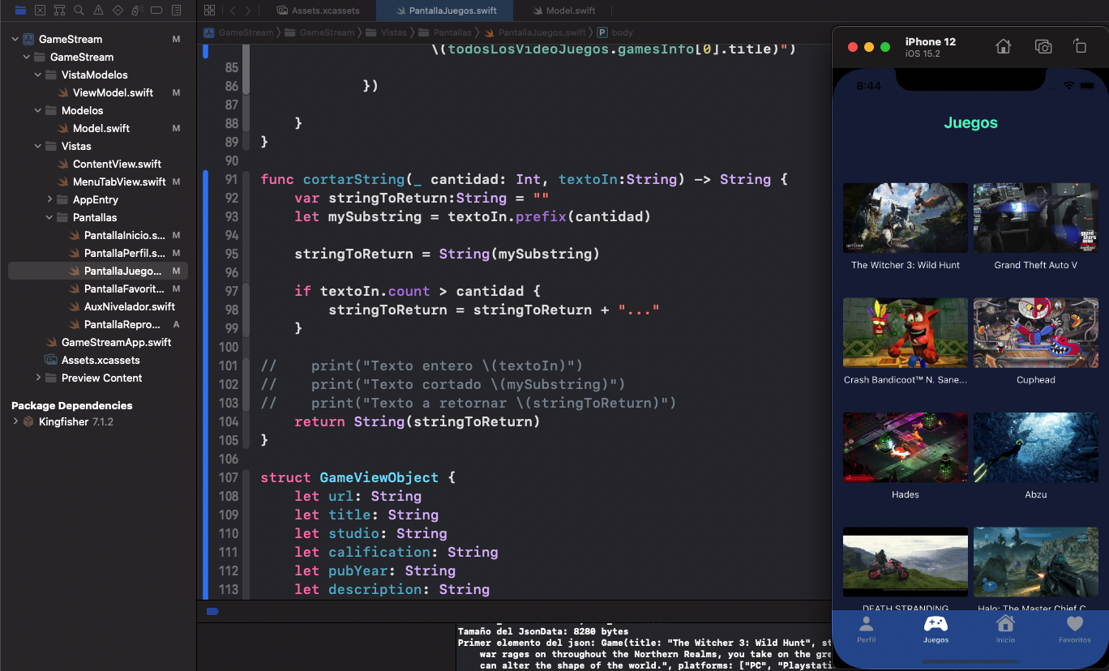1109x671 pixels.
Task: Collapse the Modelos folder
Action: (38, 110)
